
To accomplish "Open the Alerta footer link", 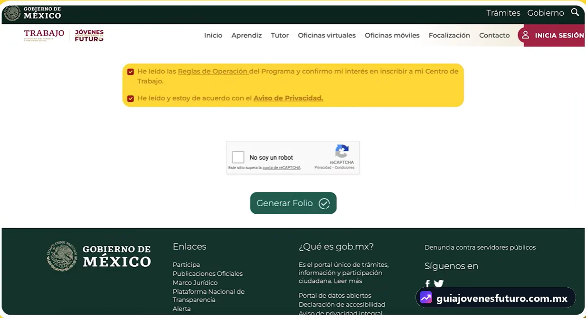I will pos(182,309).
